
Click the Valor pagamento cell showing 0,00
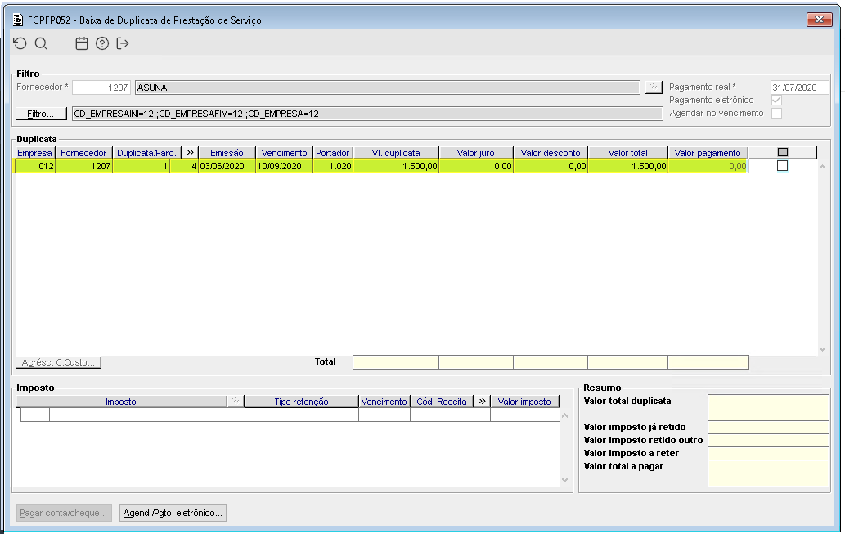click(708, 166)
